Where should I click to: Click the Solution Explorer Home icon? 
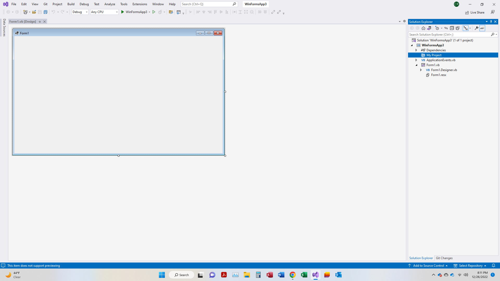point(423,28)
